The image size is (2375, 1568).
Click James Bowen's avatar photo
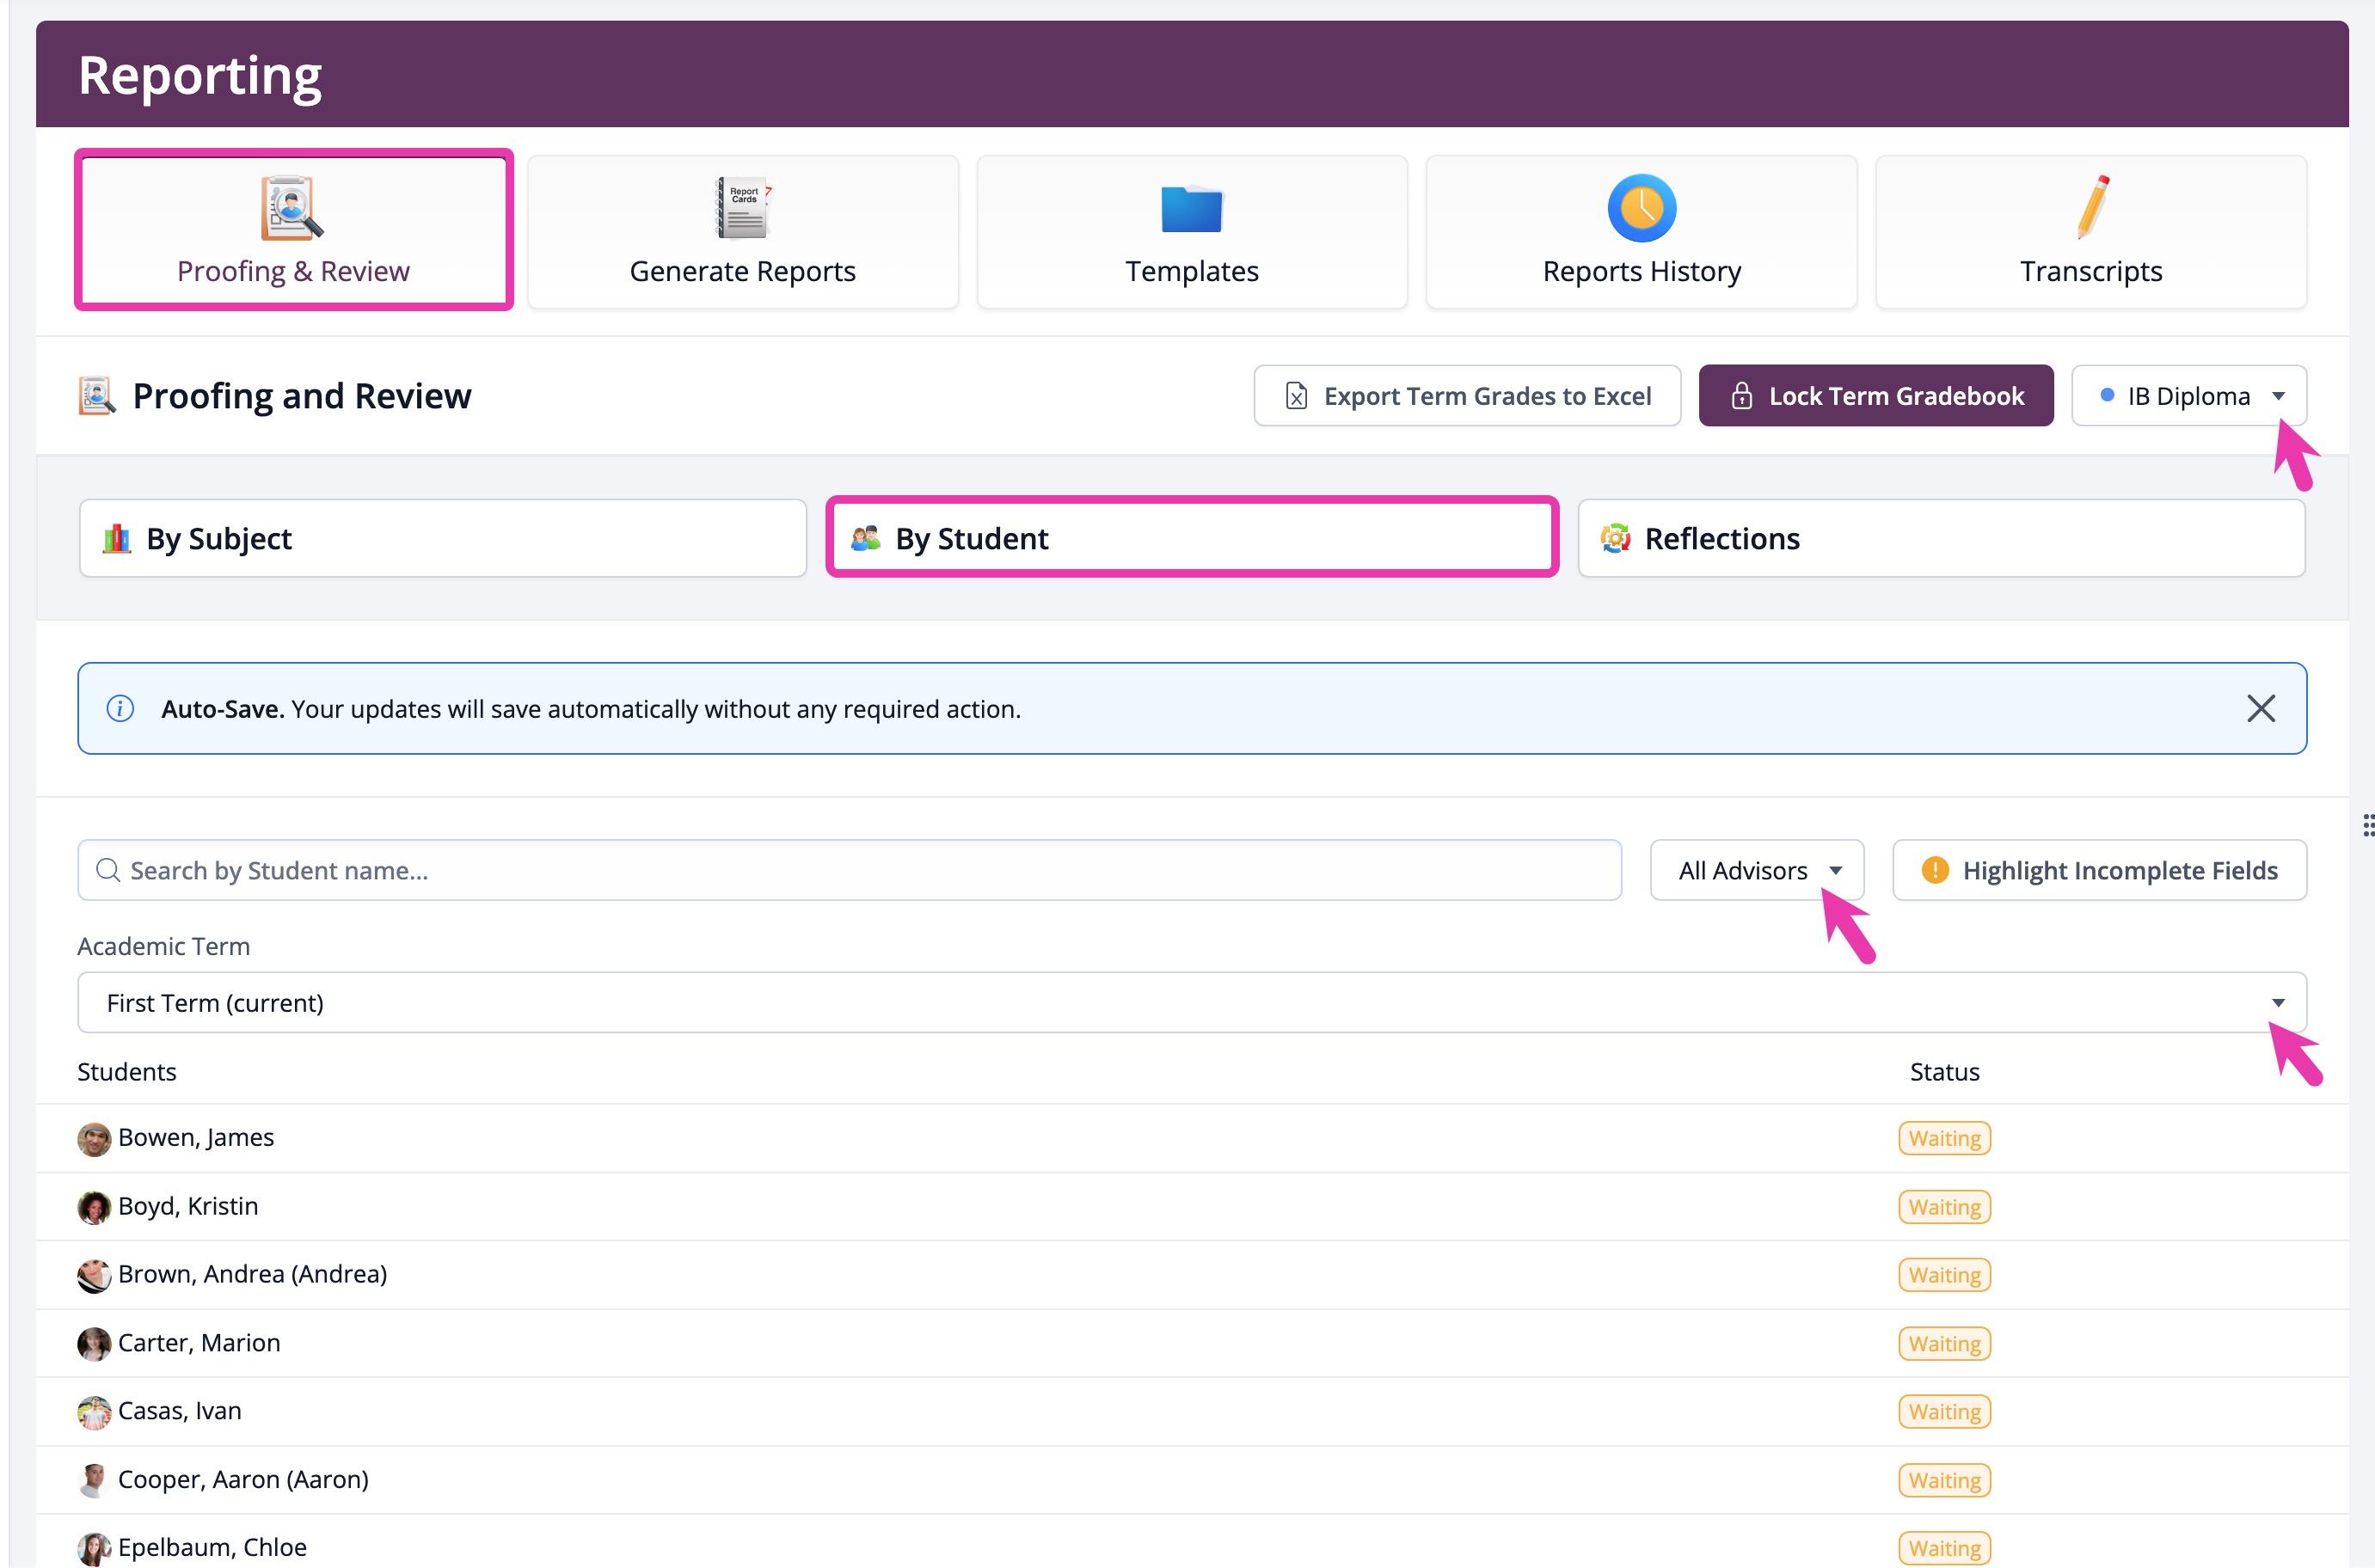(94, 1138)
